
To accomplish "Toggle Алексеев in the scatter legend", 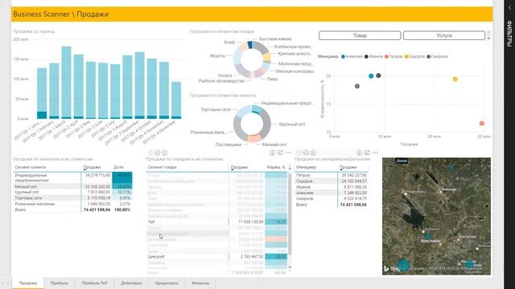I will coord(352,56).
